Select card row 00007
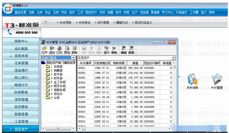This screenshot has width=229, height=133. click(125, 97)
